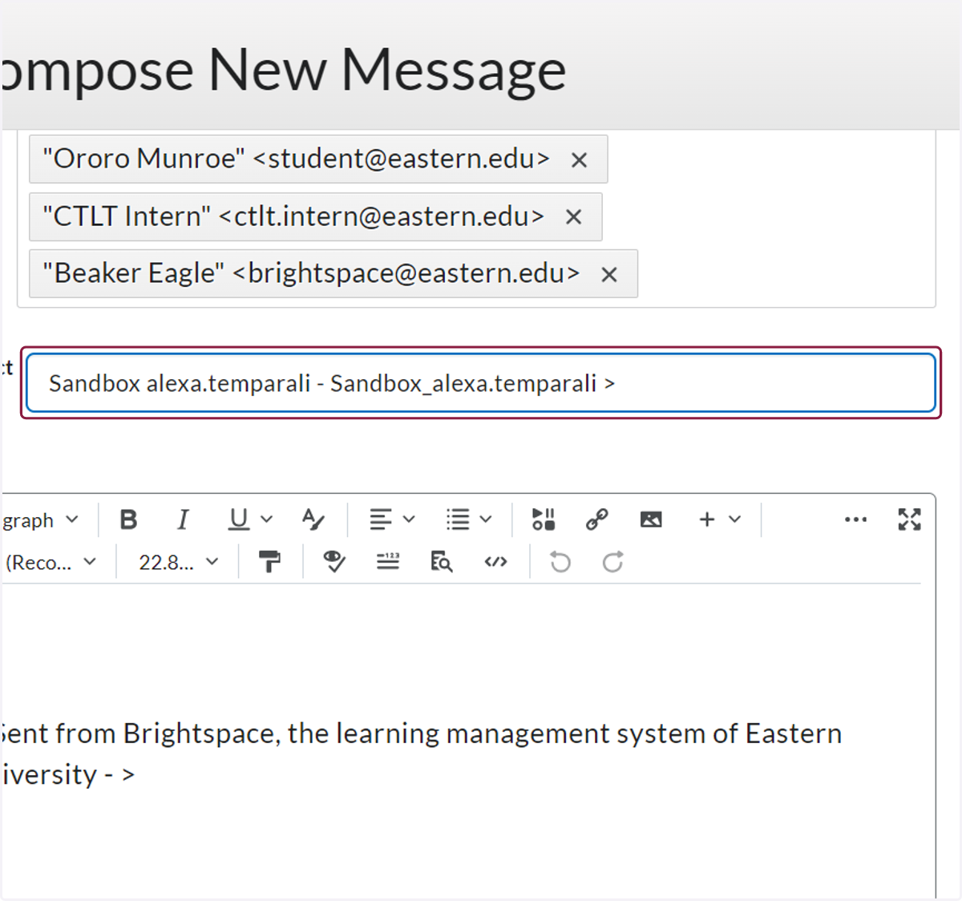Click the message body signature text
962x901 pixels.
(x=422, y=754)
